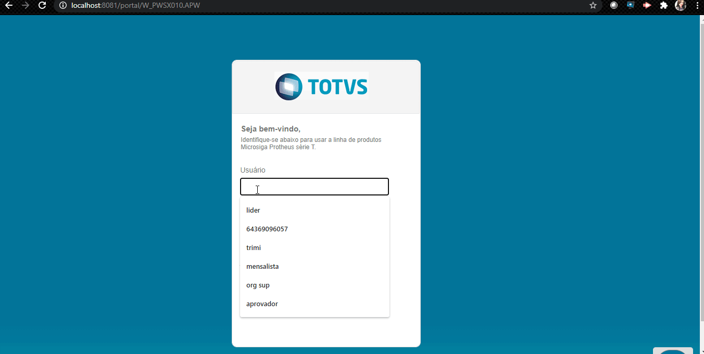The image size is (704, 354).
Task: Choose '64369096057' from autocomplete list
Action: [x=315, y=229]
